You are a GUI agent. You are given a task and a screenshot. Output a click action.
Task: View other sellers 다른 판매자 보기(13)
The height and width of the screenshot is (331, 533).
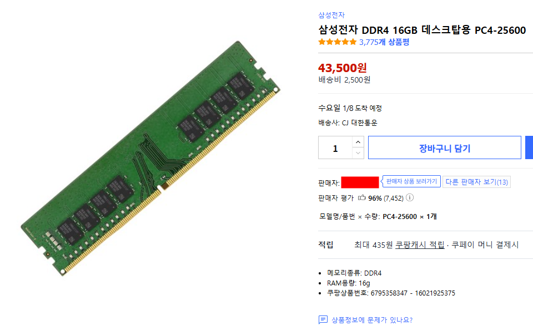click(x=476, y=182)
